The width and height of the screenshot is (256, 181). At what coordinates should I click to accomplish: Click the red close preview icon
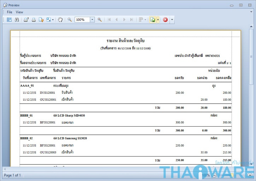165,20
